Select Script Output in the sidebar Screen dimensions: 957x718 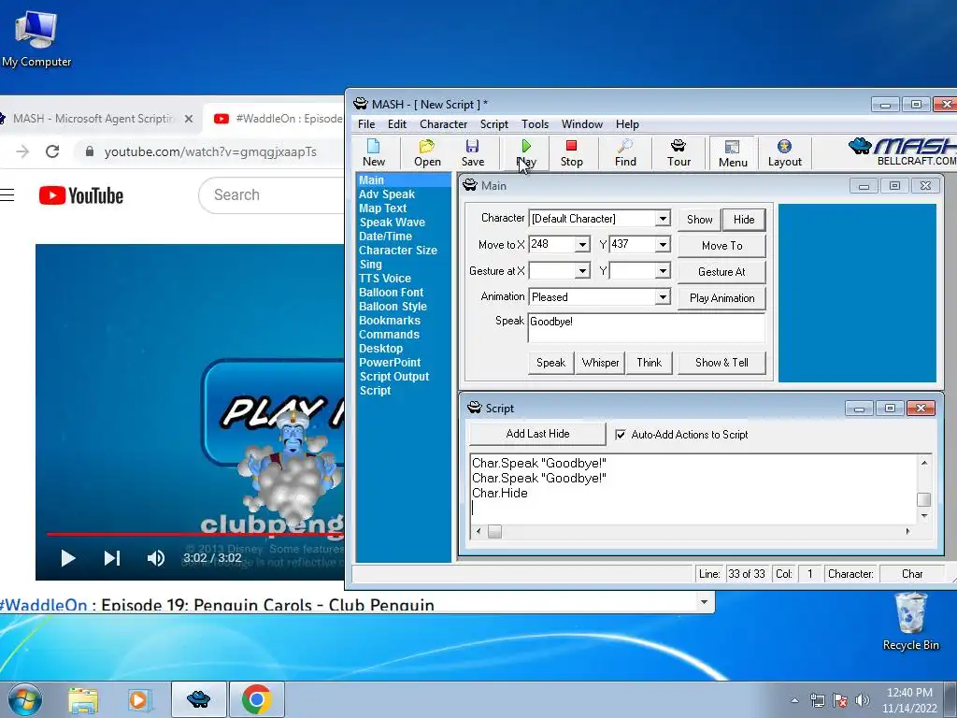tap(393, 377)
